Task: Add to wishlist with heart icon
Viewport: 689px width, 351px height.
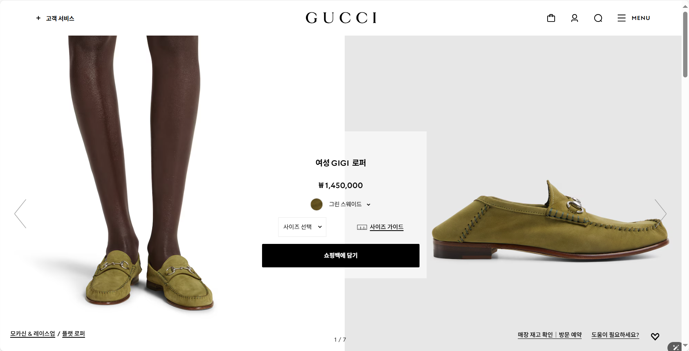Action: pos(655,336)
